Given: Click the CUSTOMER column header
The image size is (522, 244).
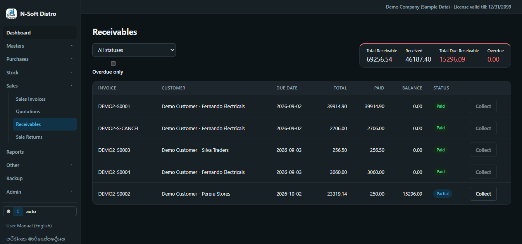Looking at the screenshot, I should (x=174, y=88).
